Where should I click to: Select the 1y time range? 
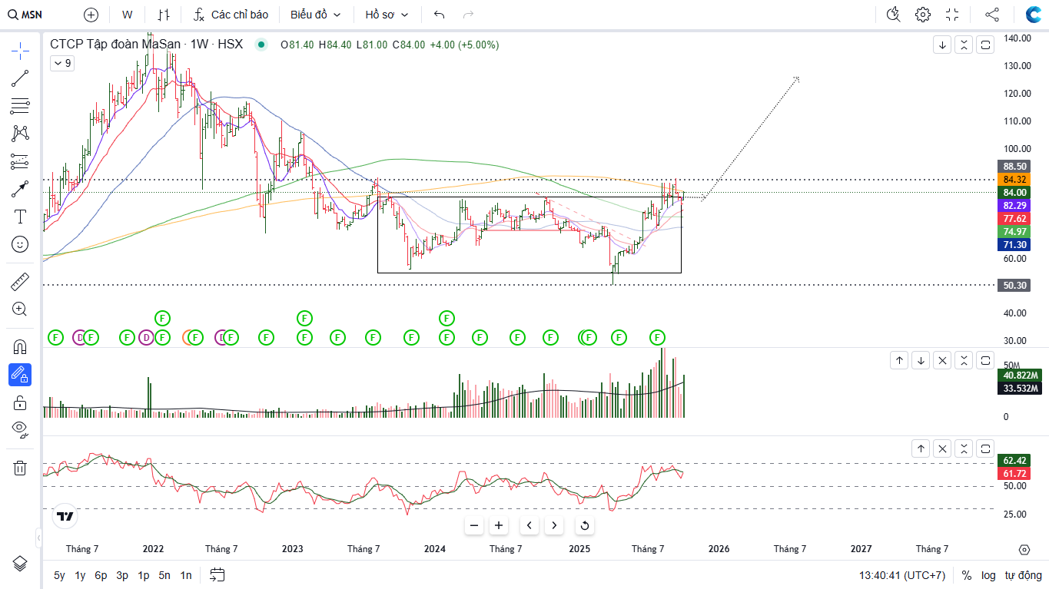(80, 575)
